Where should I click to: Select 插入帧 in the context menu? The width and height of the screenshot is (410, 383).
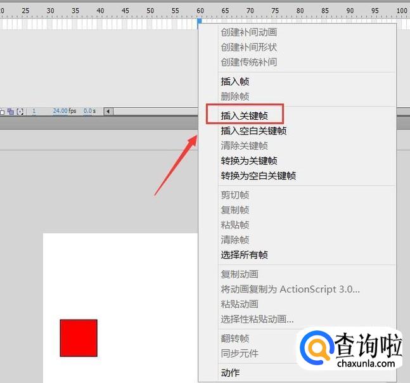pyautogui.click(x=235, y=81)
